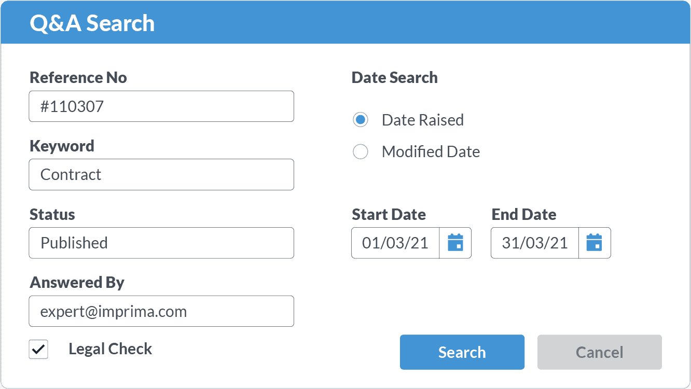This screenshot has width=691, height=389.
Task: Click the Date Search section heading
Action: coord(395,78)
